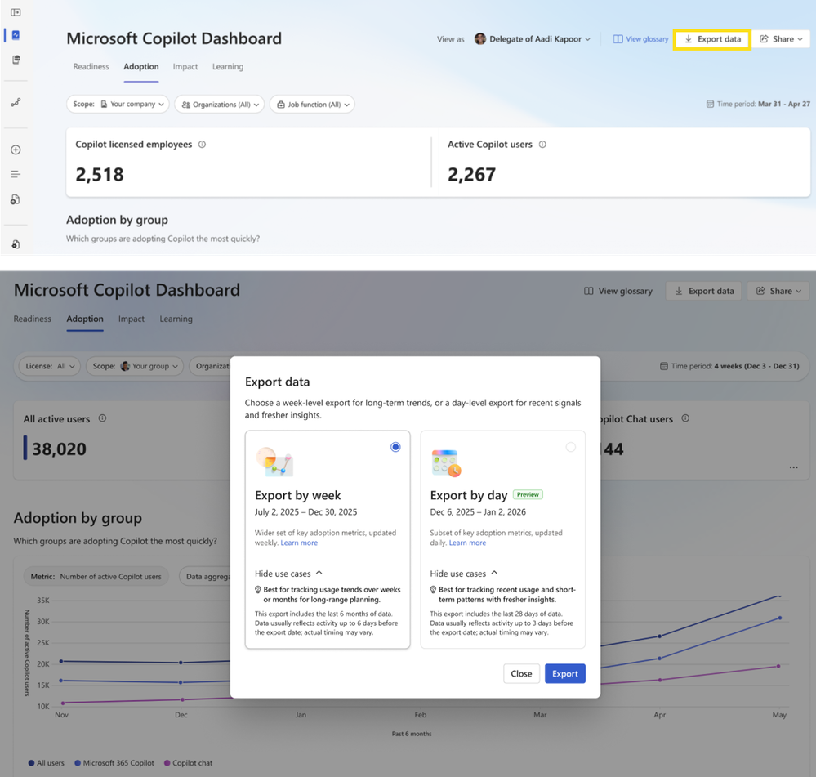
Task: Open Learn more link under Export by week
Action: click(x=299, y=543)
